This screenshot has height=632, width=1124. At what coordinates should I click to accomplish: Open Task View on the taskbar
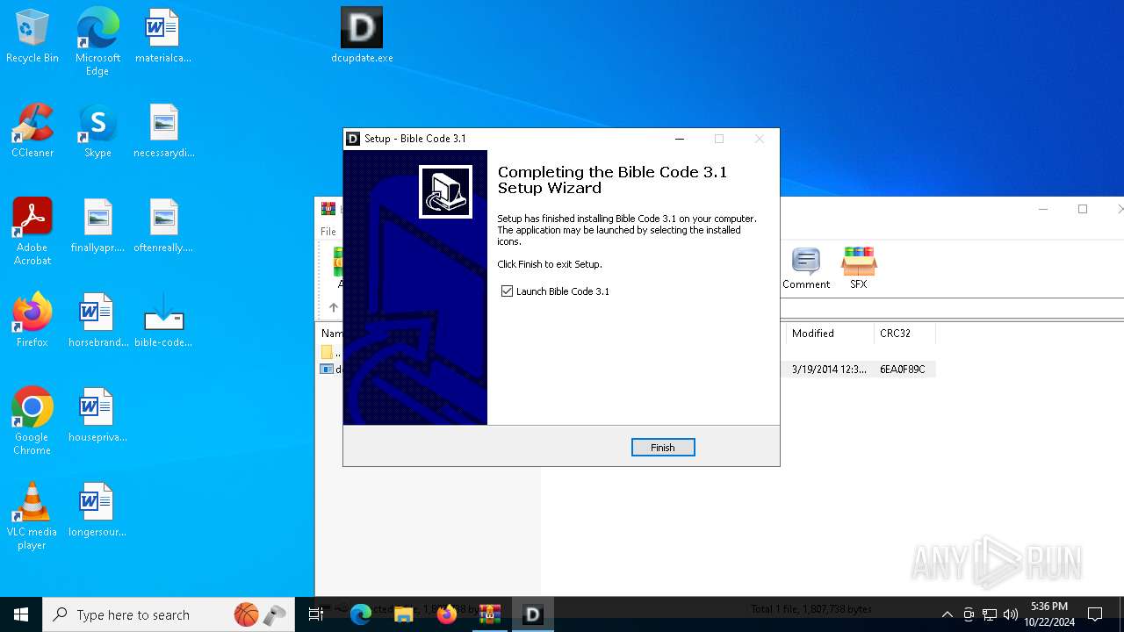click(316, 614)
